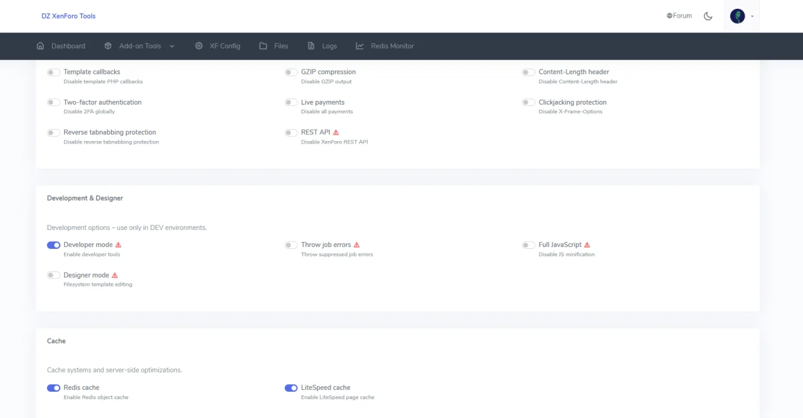
Task: Click the XF Config gear icon
Action: click(199, 46)
